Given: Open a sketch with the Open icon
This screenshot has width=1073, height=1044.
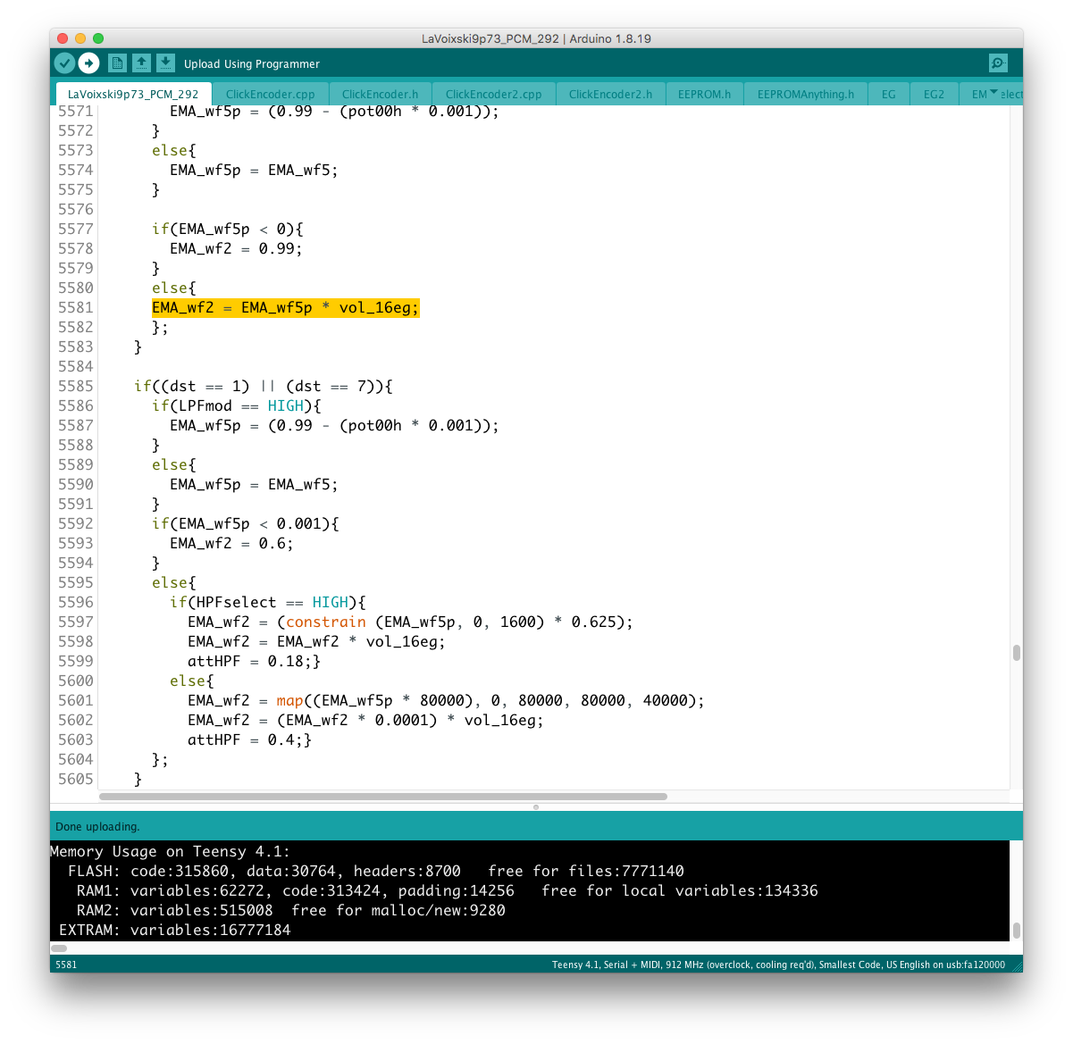Looking at the screenshot, I should (x=141, y=63).
